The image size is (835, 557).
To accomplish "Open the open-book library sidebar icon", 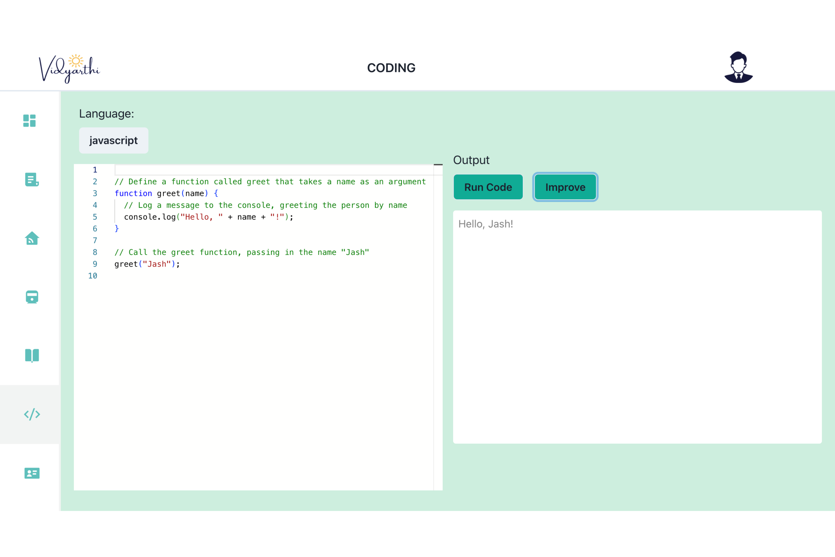I will click(x=32, y=356).
